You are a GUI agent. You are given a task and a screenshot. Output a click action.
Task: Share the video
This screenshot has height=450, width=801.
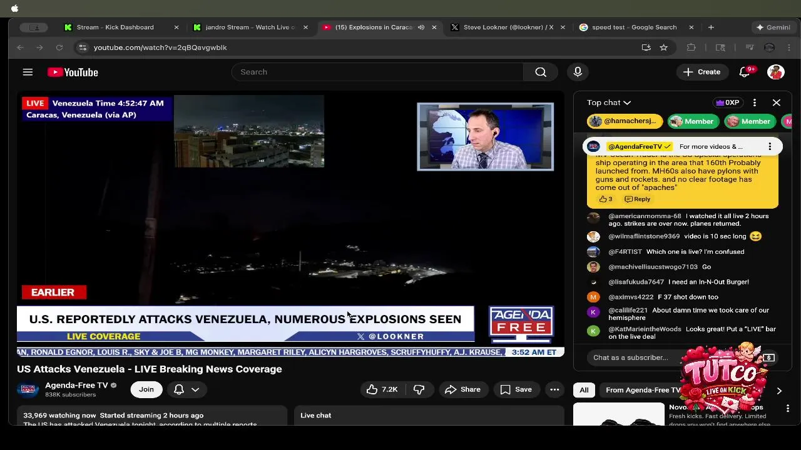[462, 389]
